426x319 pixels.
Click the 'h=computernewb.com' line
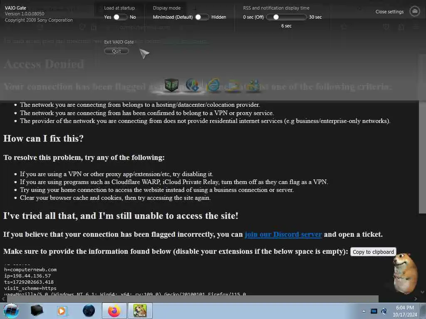point(30,270)
